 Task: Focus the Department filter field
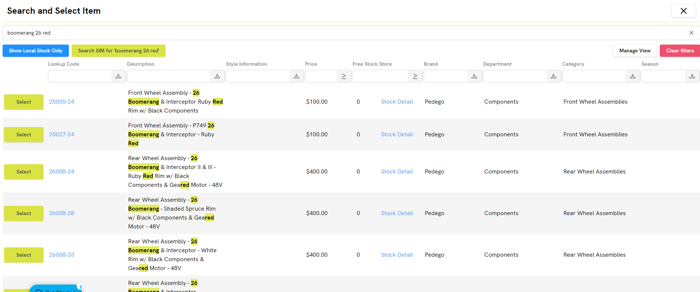pyautogui.click(x=515, y=76)
